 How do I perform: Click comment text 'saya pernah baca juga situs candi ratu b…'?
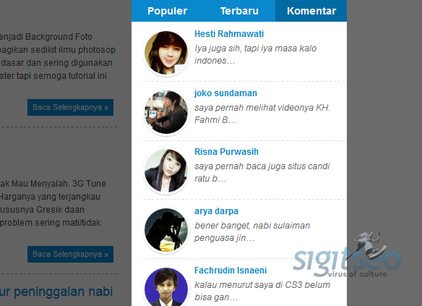tap(262, 172)
